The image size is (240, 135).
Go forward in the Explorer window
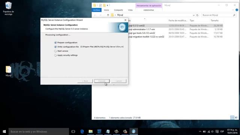(x=100, y=15)
